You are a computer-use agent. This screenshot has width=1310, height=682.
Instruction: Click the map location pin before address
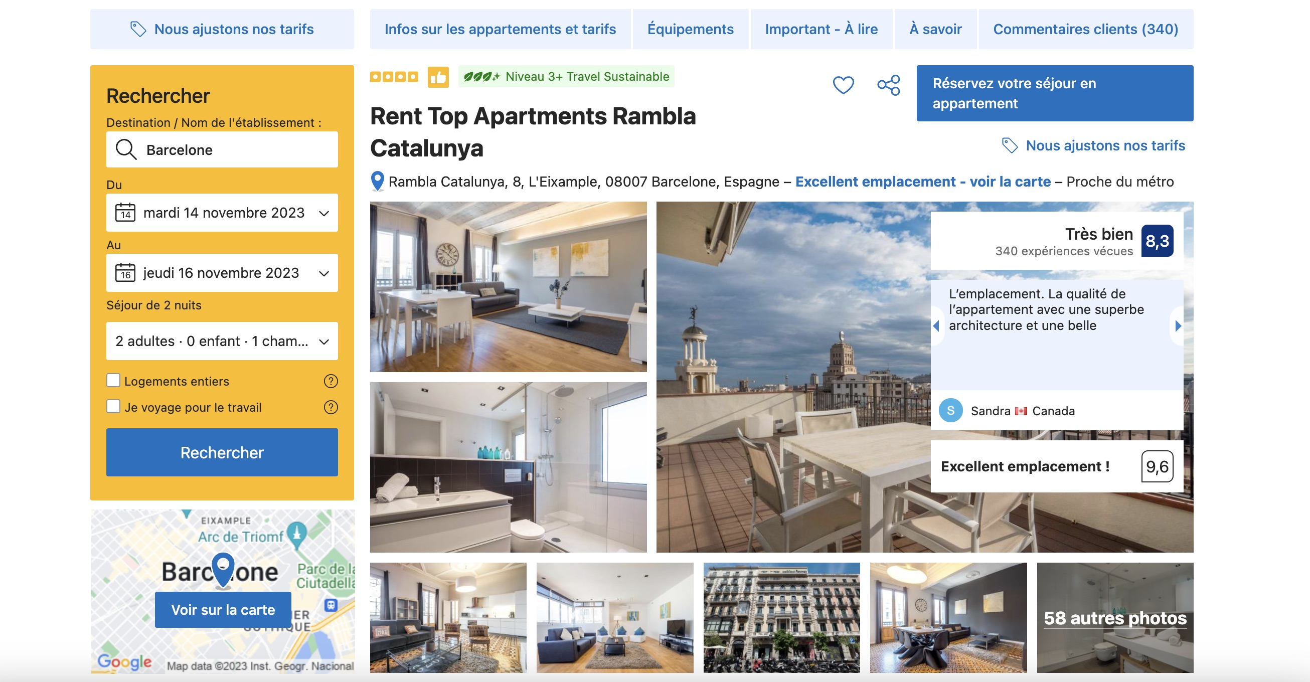click(x=377, y=181)
